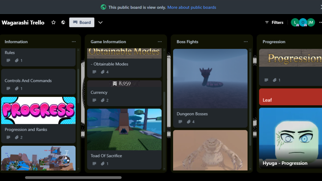Image resolution: width=322 pixels, height=181 pixels.
Task: Open Boss Fights list actions menu
Action: point(246,42)
